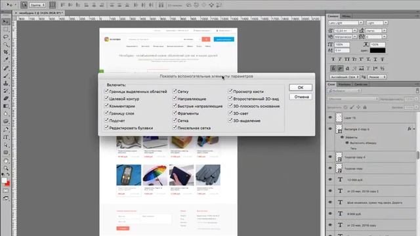The image size is (420, 236).
Task: Open the anti-aliasing dropdown 'Резкое'
Action: point(377,77)
